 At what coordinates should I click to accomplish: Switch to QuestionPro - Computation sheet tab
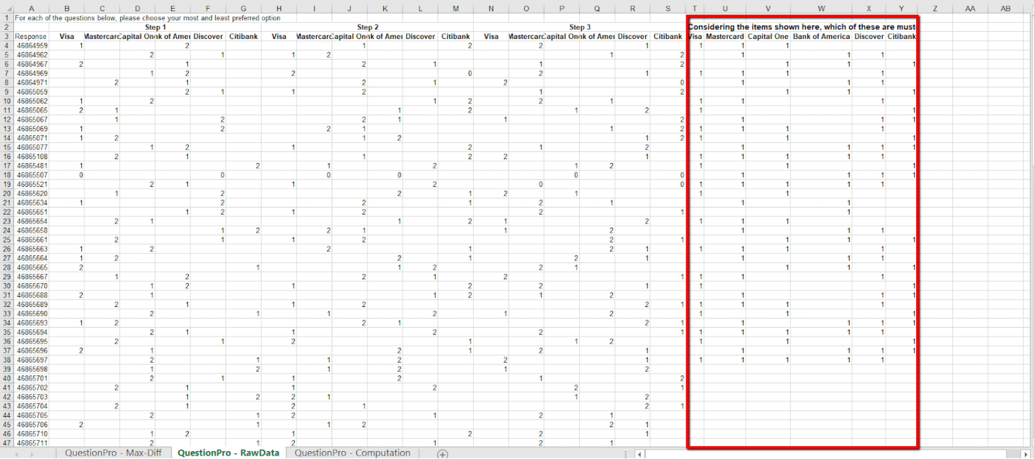(x=352, y=453)
